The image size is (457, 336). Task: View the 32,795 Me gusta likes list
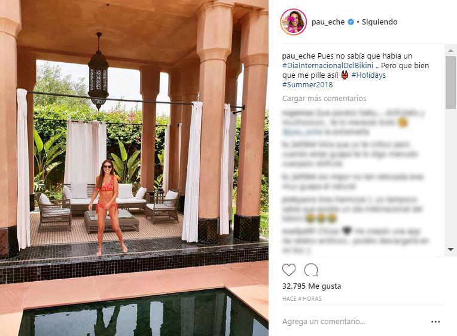(x=312, y=286)
